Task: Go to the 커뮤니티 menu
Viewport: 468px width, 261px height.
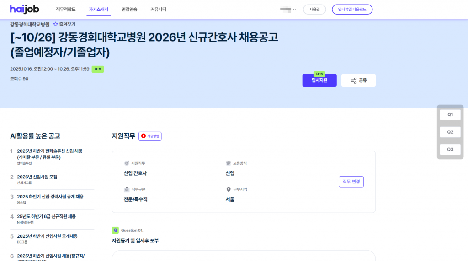Action: point(158,10)
